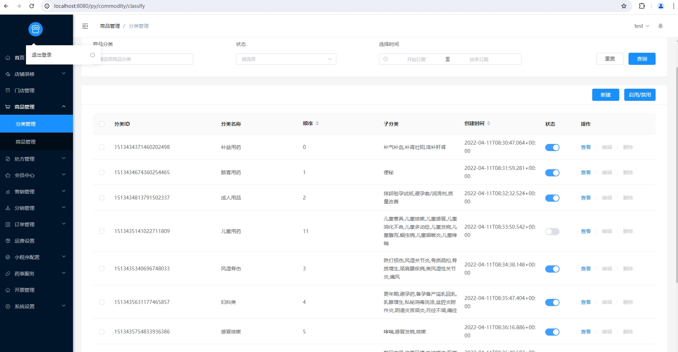Click the clock icon in date range
The width and height of the screenshot is (678, 352).
385,59
